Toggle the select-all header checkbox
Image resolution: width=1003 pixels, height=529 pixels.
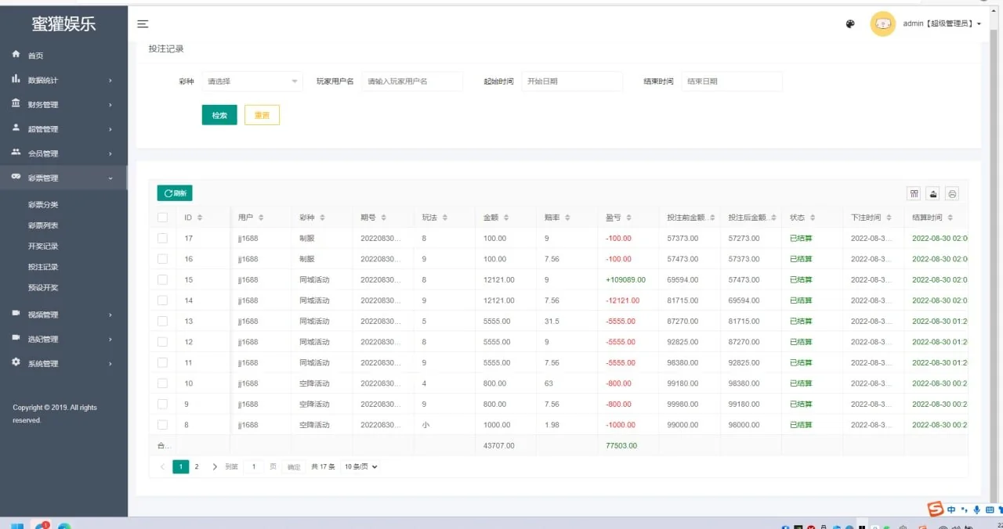pos(163,218)
